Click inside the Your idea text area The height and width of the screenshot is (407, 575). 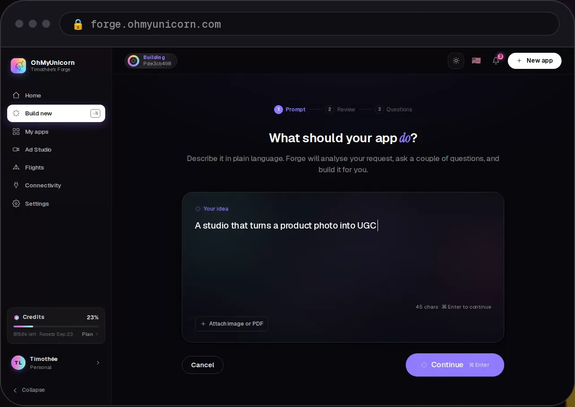(x=343, y=259)
